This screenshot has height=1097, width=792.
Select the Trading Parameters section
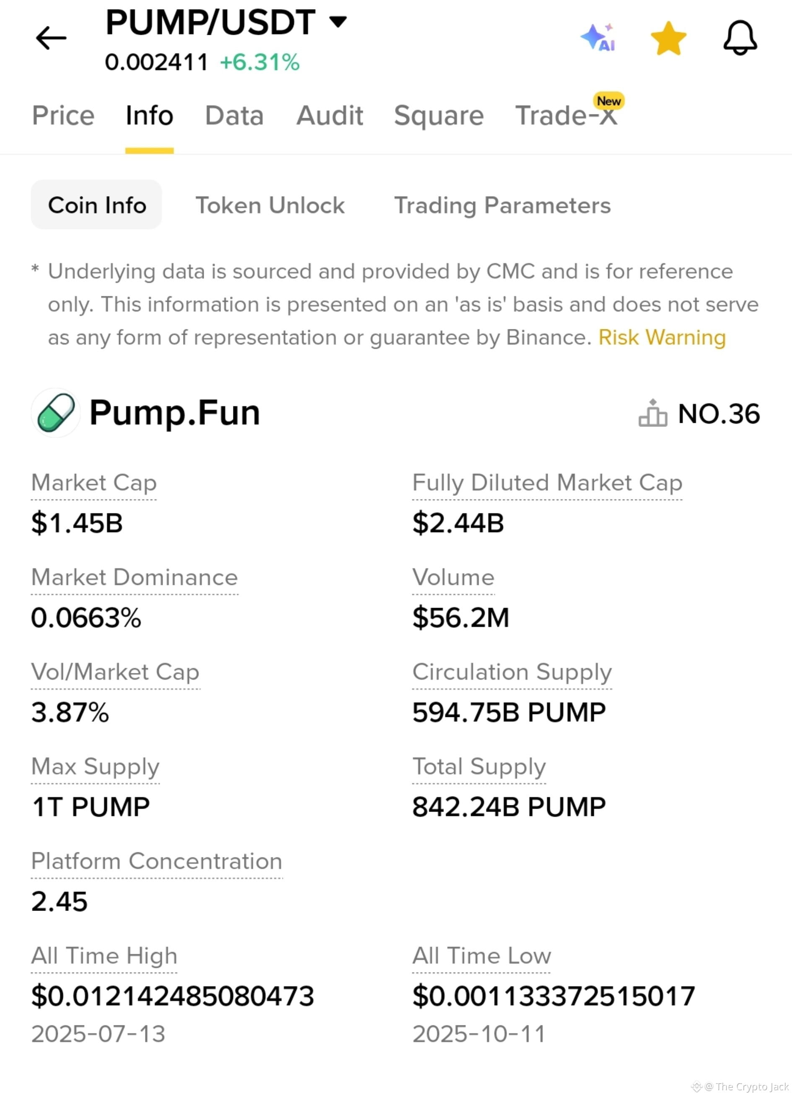503,205
